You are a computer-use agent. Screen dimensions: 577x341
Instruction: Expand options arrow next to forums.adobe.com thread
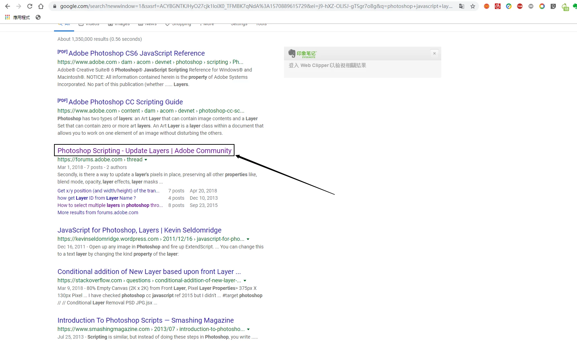[146, 160]
